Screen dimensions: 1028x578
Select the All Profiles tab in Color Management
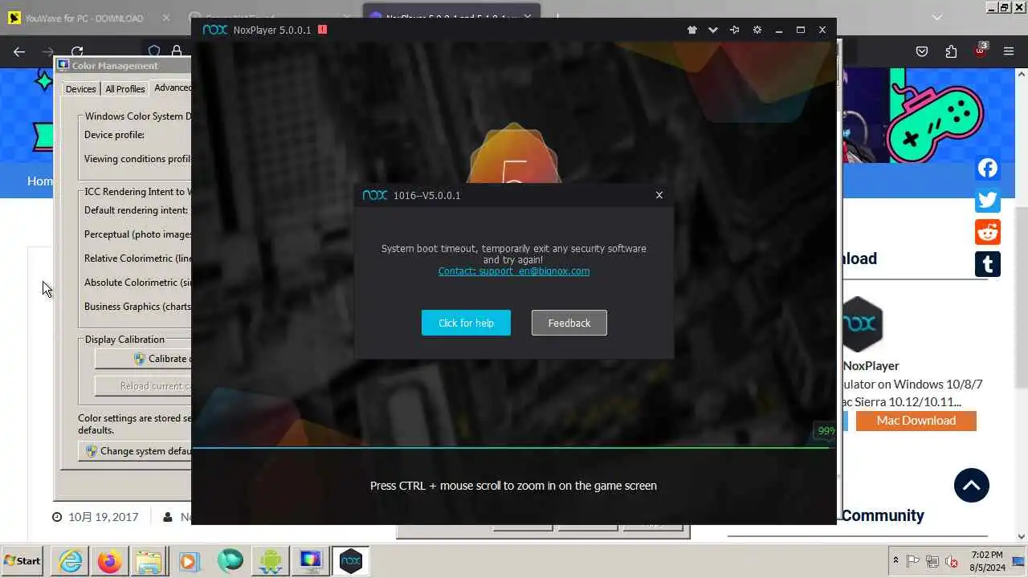pyautogui.click(x=125, y=89)
